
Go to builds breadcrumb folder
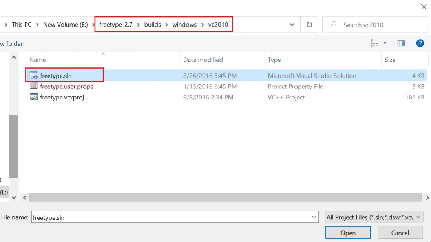(x=153, y=25)
